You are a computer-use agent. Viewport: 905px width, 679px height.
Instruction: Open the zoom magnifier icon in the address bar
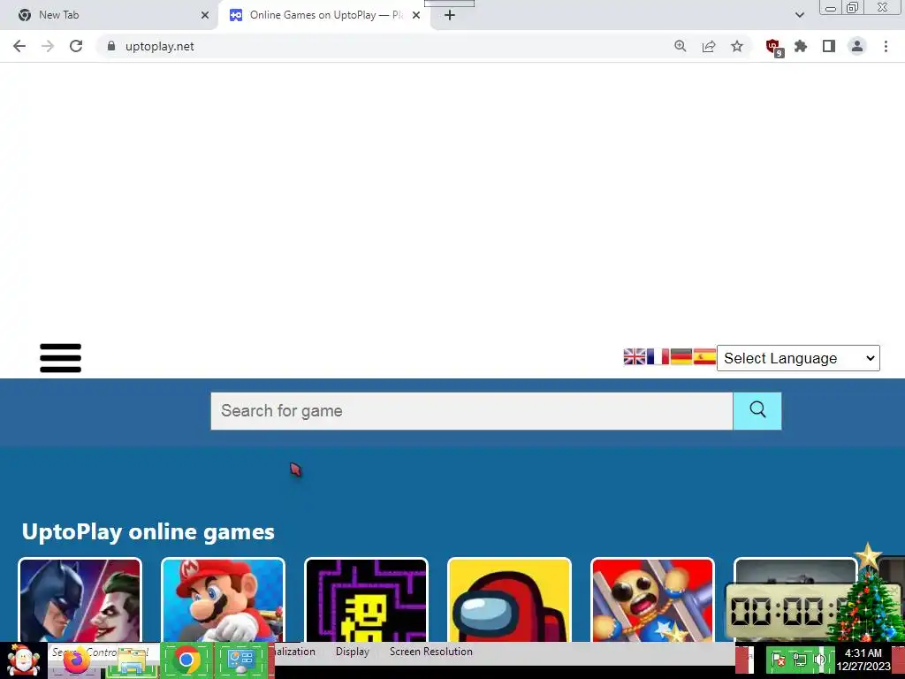(x=681, y=46)
